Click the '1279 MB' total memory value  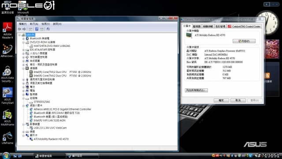[x=227, y=67]
